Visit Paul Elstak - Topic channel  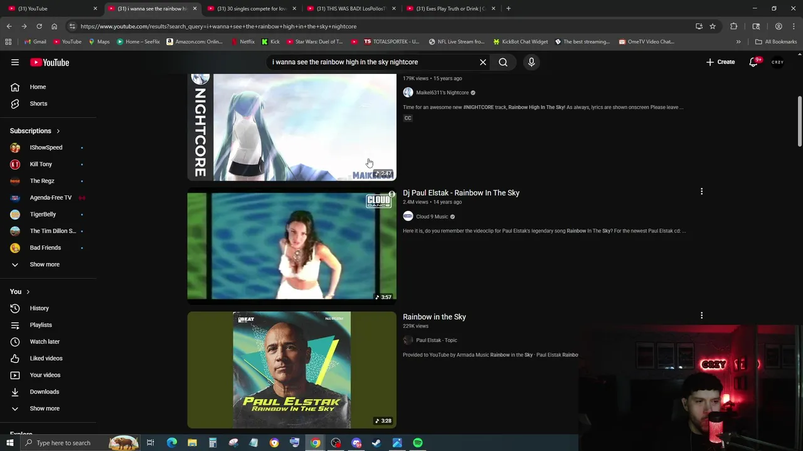point(437,340)
